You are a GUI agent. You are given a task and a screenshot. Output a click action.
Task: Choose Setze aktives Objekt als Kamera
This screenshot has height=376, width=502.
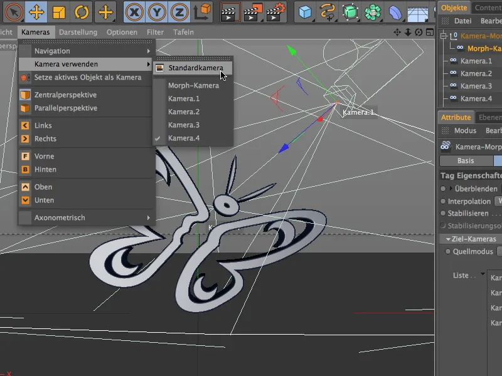coord(87,77)
